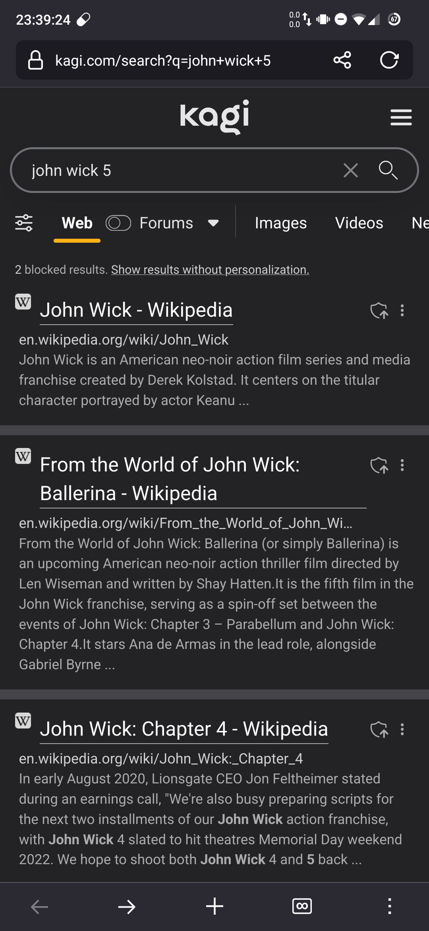Open the Kagi hamburger menu
Image resolution: width=429 pixels, height=931 pixels.
click(x=401, y=117)
